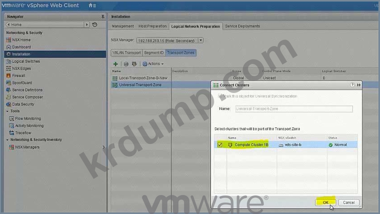Open the vSphere home menu icon
Viewport: 380px width, 214px height.
pos(92,5)
